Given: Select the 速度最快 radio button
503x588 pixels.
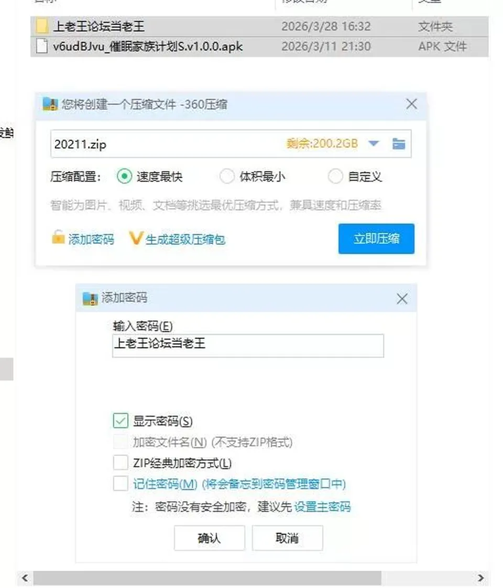Looking at the screenshot, I should [124, 176].
